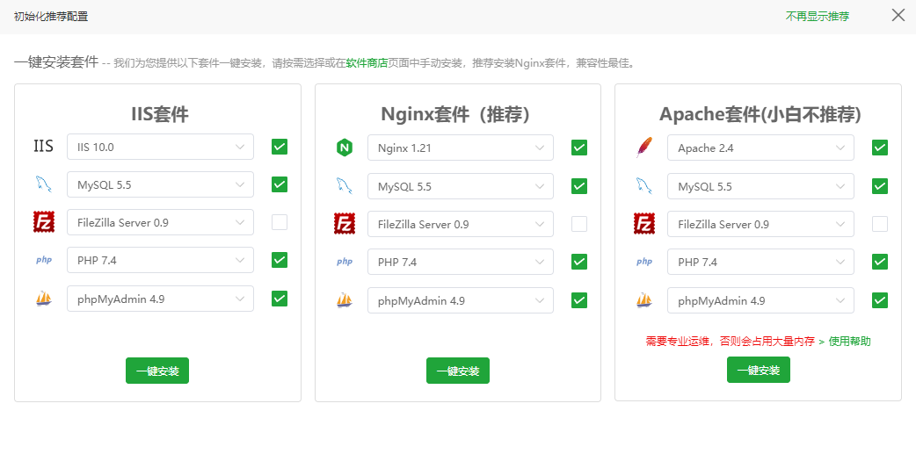Uncheck MySQL 5.5 in the Nginx suite
This screenshot has width=916, height=454.
click(x=579, y=186)
